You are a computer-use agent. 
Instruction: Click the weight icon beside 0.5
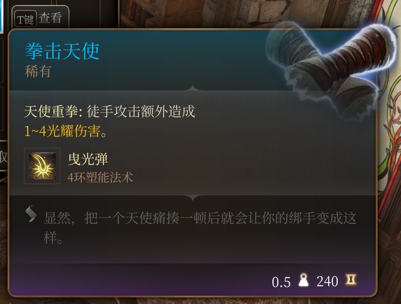(x=304, y=280)
